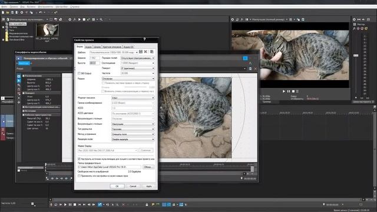Select the cat video thumbnail in Project Media
377x212 pixels.
47,30
